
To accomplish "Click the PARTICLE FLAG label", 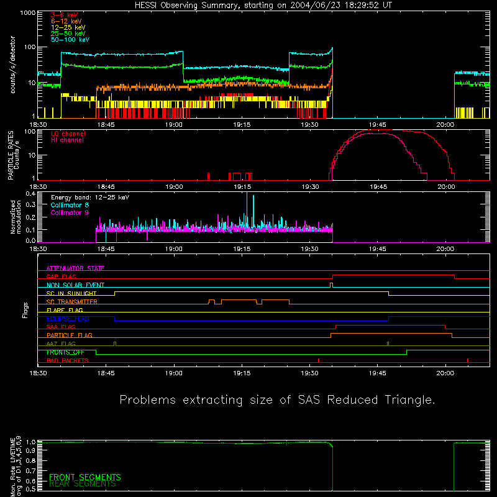I will pyautogui.click(x=70, y=335).
